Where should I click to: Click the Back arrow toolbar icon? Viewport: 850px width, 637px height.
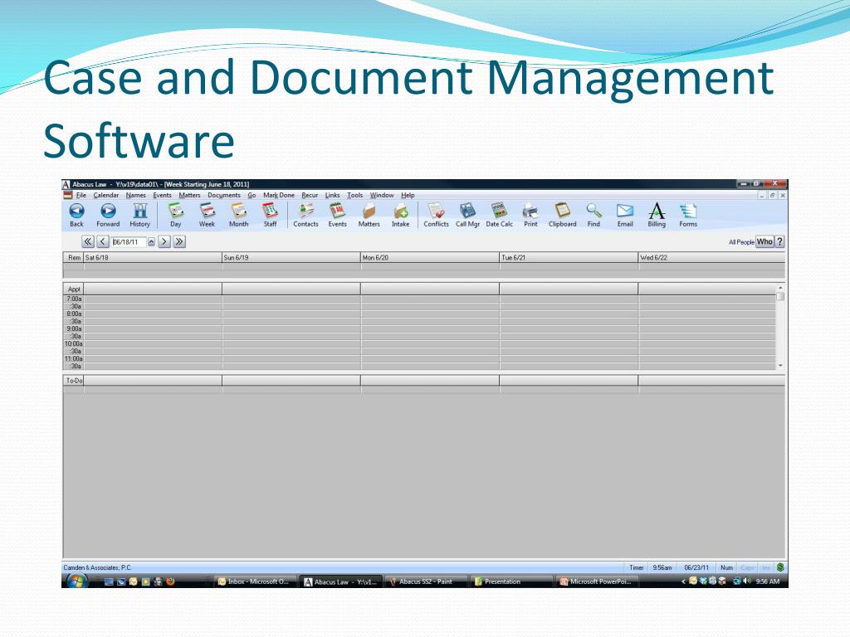tap(77, 211)
